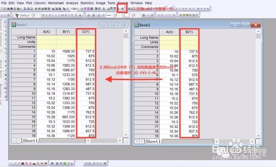Viewport: 276px width, 167px height.
Task: Switch to Sheet1 tab in Book1
Action: (x=30, y=141)
